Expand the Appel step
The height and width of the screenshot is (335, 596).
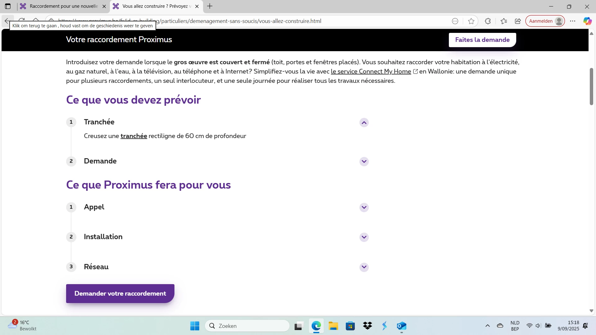click(x=364, y=208)
